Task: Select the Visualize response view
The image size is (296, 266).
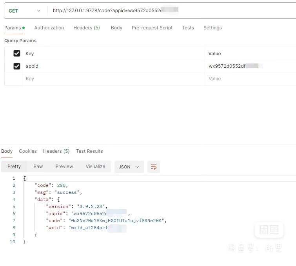Action: (96, 166)
